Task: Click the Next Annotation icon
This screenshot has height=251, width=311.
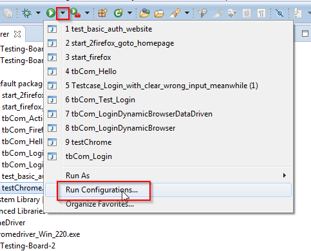Action: tap(297, 14)
